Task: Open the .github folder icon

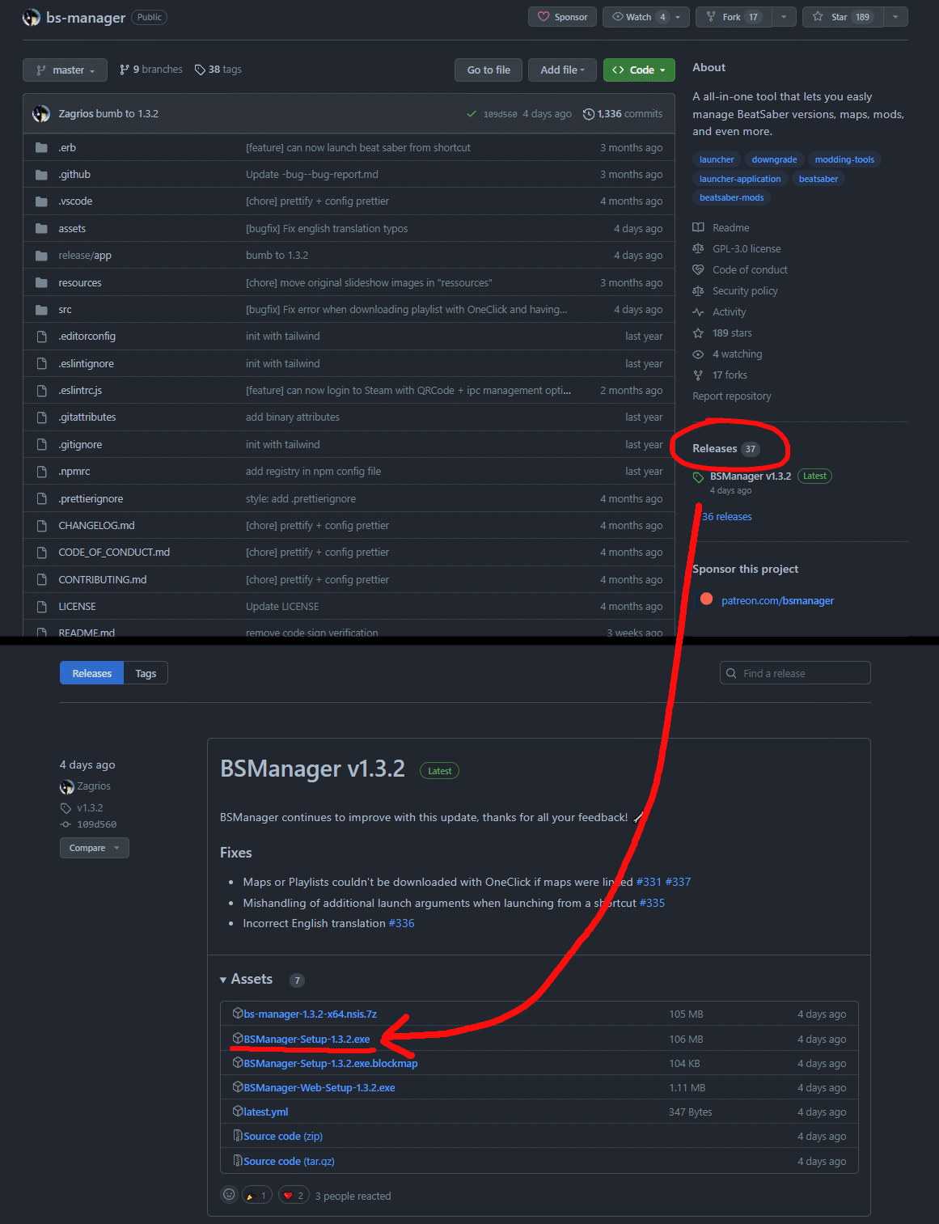Action: [41, 174]
